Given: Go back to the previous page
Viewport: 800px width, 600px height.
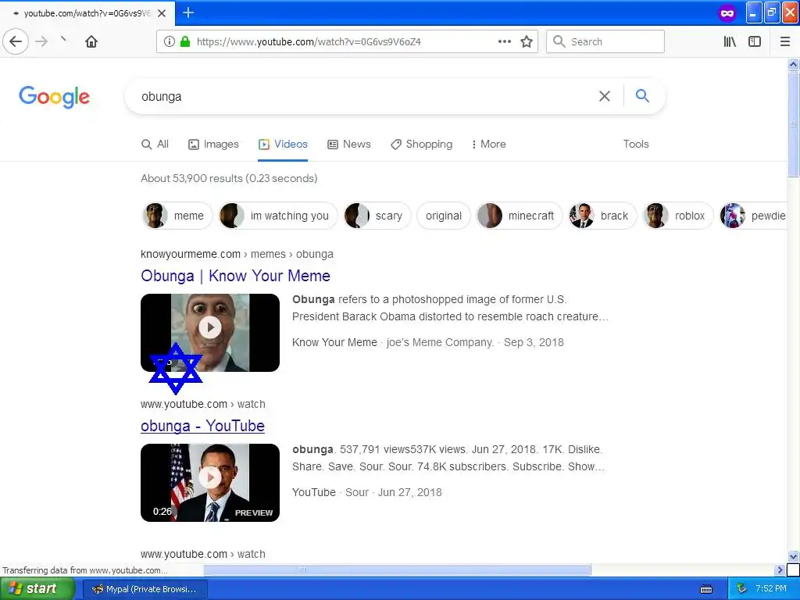Looking at the screenshot, I should 16,41.
